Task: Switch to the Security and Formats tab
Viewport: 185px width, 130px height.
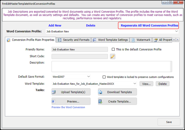Action: [x=74, y=40]
